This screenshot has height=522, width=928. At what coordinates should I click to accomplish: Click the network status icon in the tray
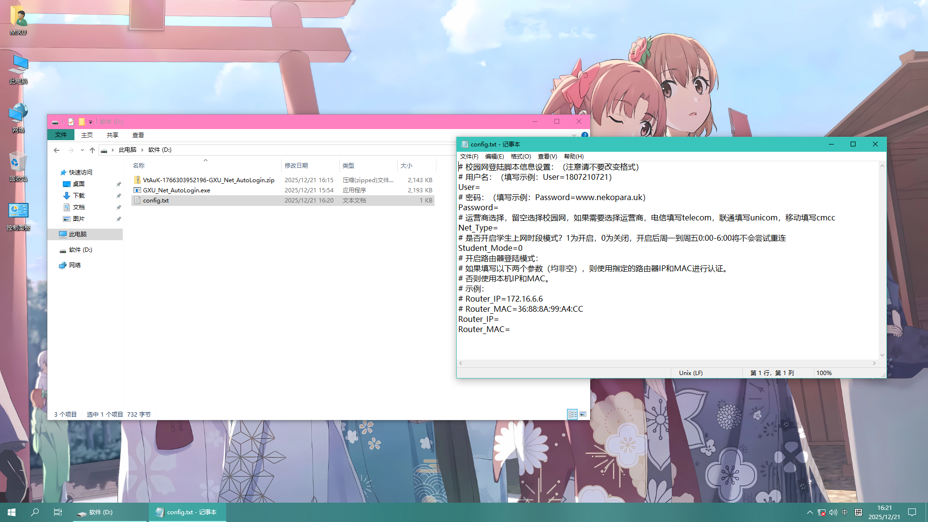[x=821, y=512]
